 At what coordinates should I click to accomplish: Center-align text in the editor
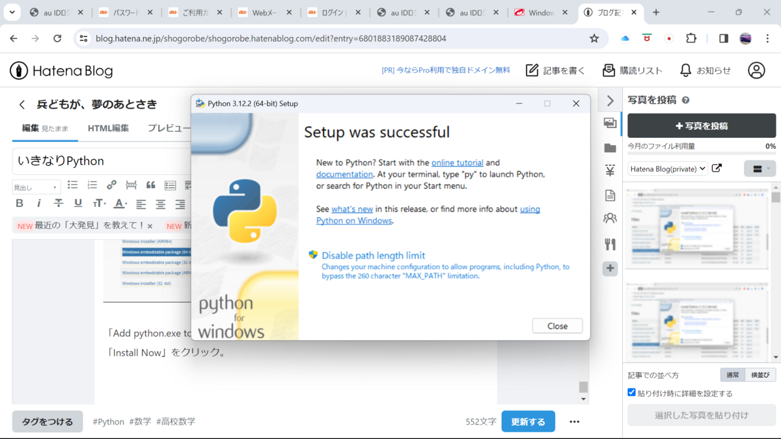(x=160, y=204)
